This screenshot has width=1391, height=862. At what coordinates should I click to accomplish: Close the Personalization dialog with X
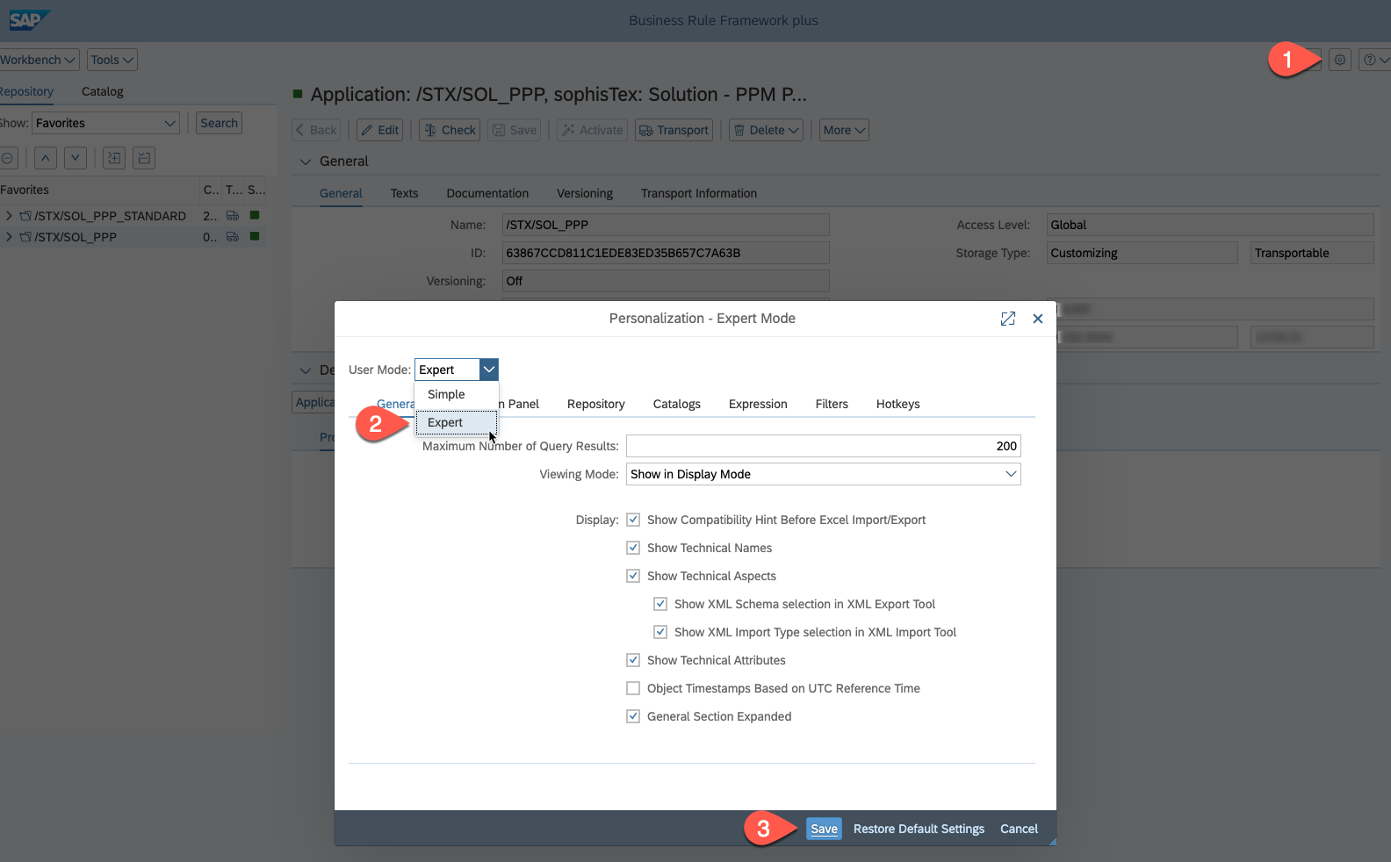click(1038, 319)
